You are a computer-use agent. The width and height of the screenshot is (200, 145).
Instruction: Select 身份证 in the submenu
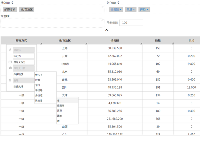point(45,95)
